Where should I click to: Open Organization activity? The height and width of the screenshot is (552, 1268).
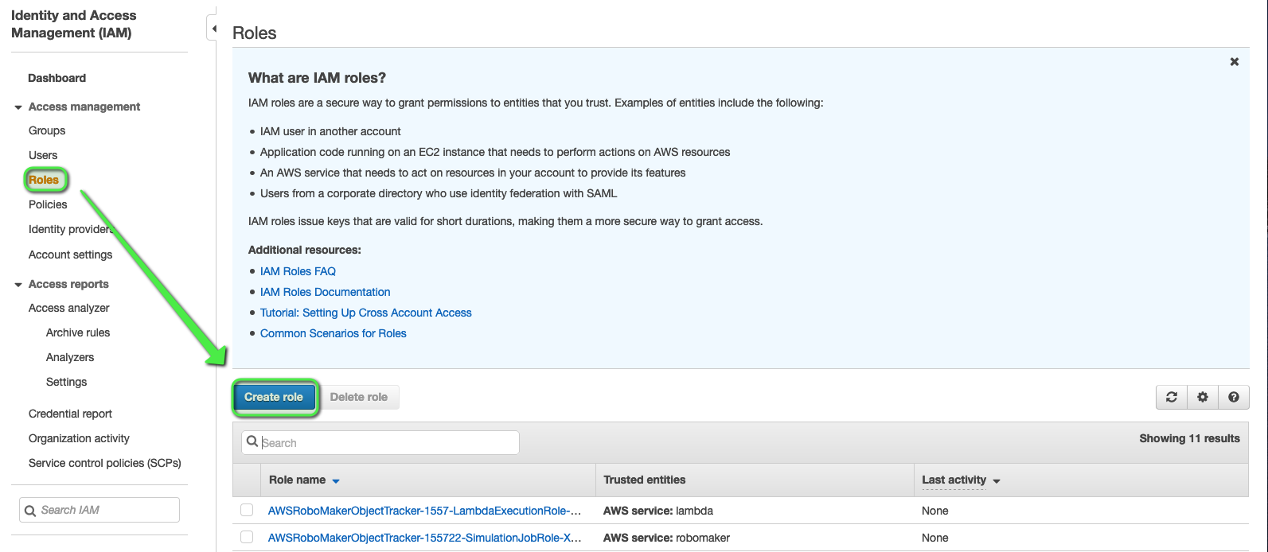click(x=79, y=438)
